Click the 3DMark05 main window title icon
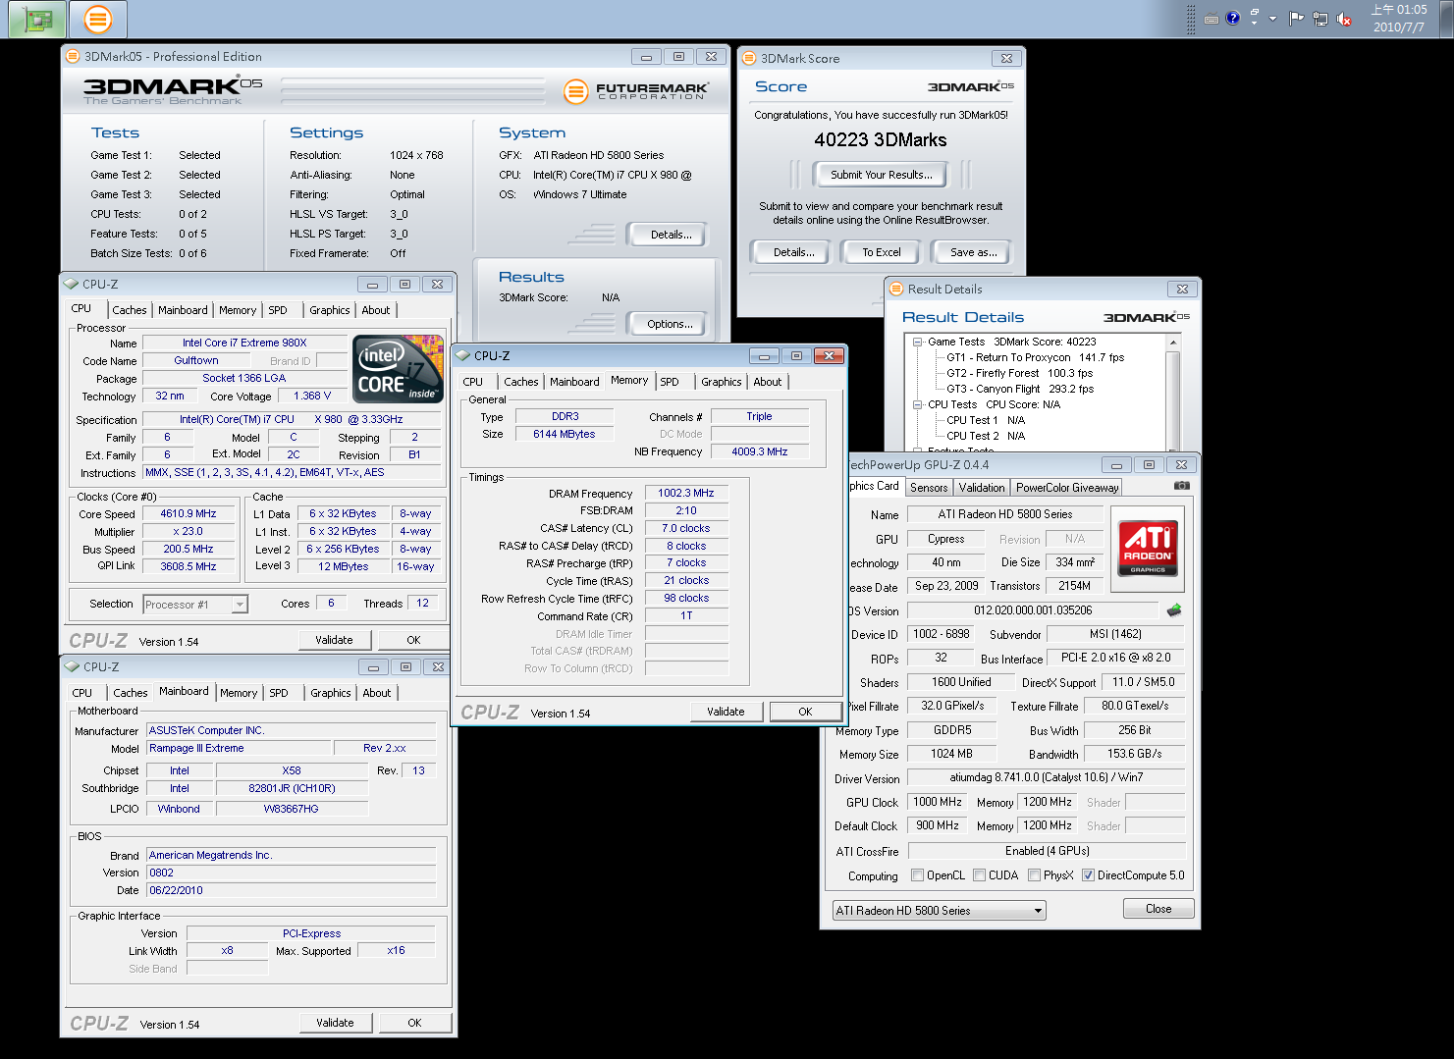Screen dimensions: 1454x1059 point(73,56)
